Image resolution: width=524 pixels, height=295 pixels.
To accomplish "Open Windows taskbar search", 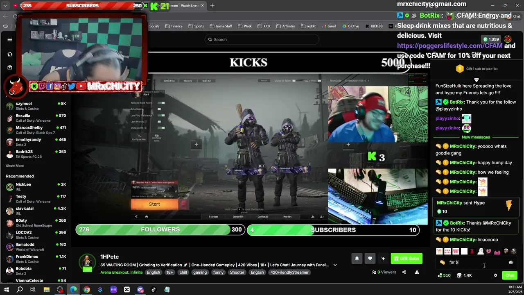I will pyautogui.click(x=20, y=290).
